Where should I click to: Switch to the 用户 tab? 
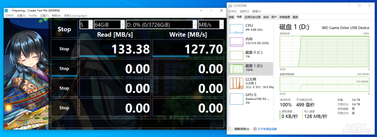click(x=274, y=17)
